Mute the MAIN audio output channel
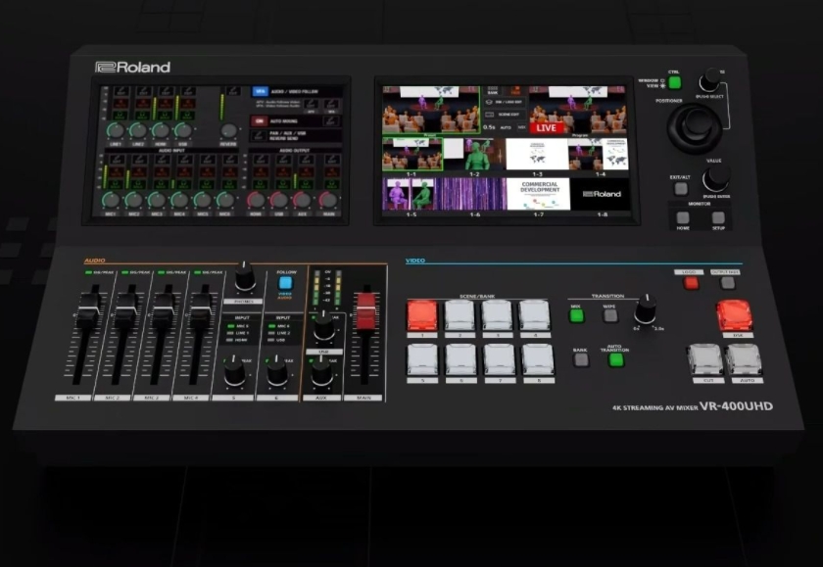This screenshot has width=823, height=567. [x=332, y=172]
